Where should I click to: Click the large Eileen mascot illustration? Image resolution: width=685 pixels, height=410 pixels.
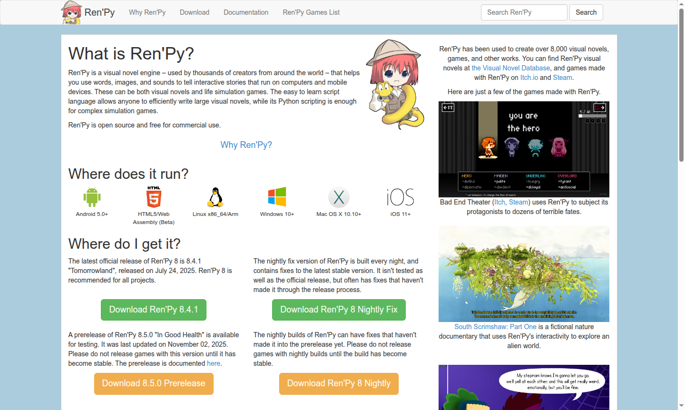[x=395, y=85]
